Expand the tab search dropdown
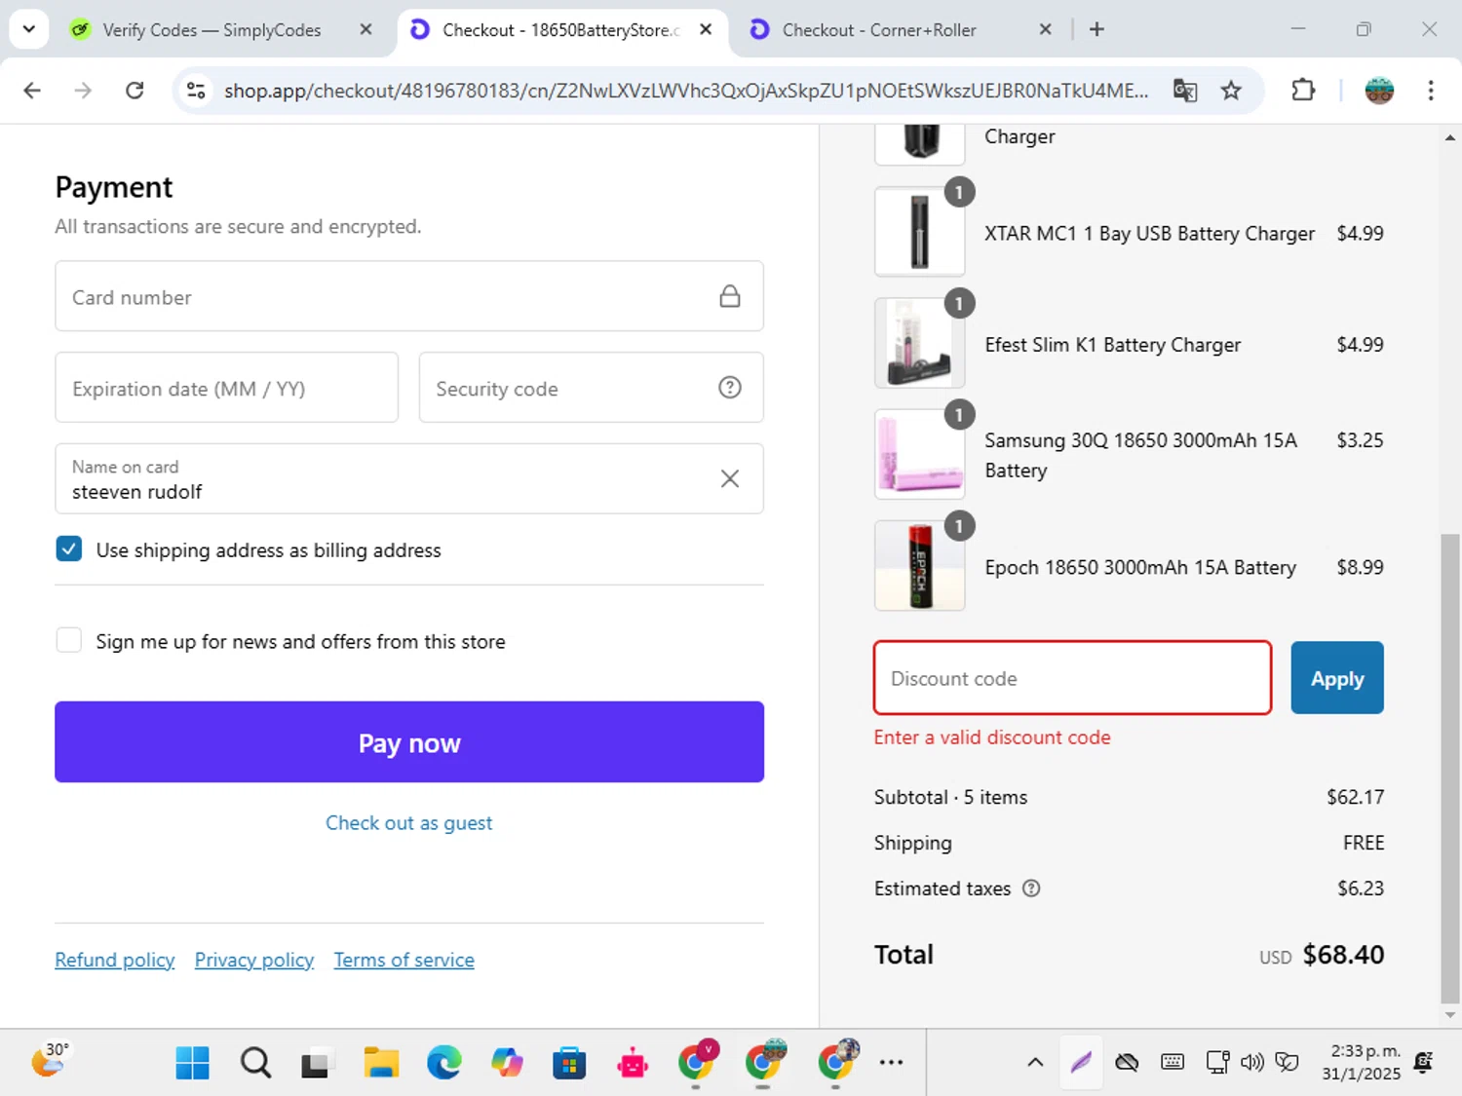 28,29
